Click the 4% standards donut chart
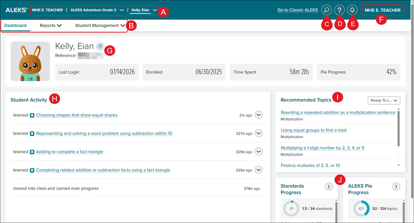 point(292,209)
